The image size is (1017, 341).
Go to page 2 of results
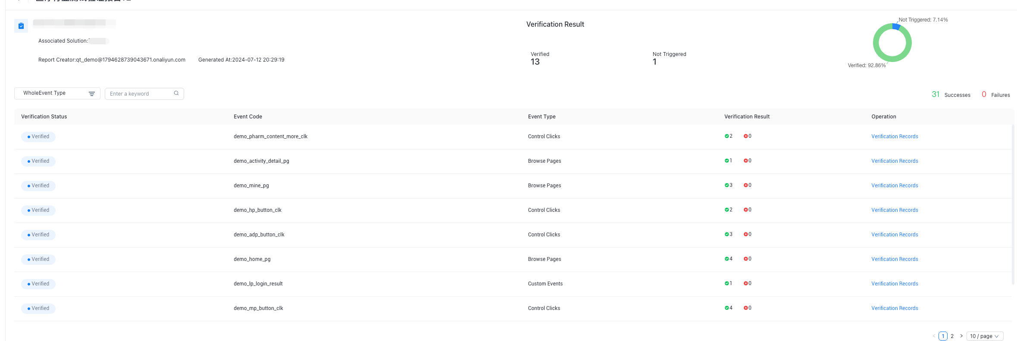click(x=952, y=336)
